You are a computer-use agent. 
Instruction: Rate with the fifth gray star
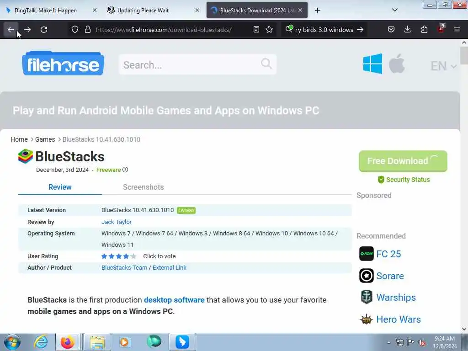[133, 256]
